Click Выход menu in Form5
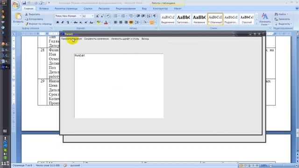This screenshot has height=168, width=299. coord(145,39)
